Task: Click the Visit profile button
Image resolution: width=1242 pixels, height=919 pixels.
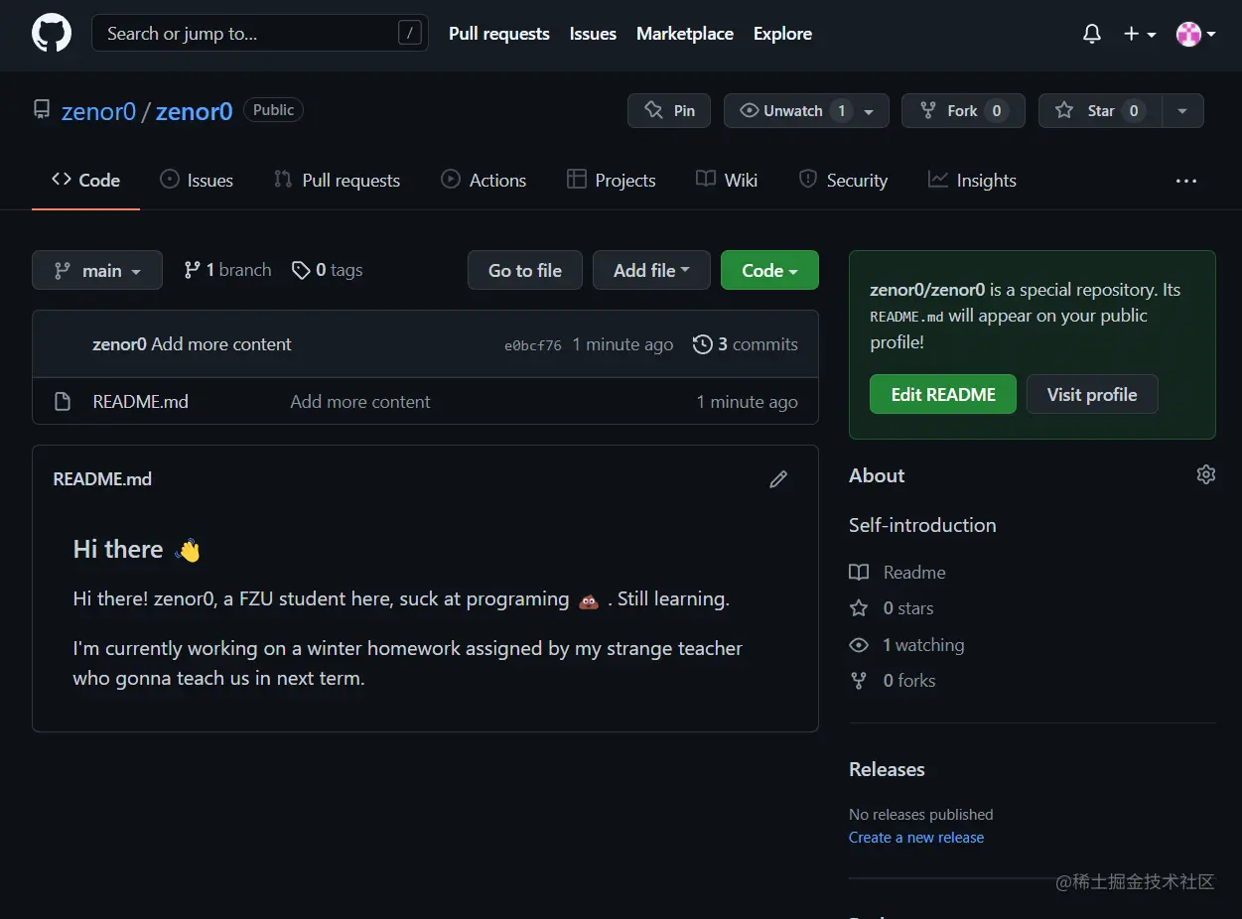Action: 1092,394
